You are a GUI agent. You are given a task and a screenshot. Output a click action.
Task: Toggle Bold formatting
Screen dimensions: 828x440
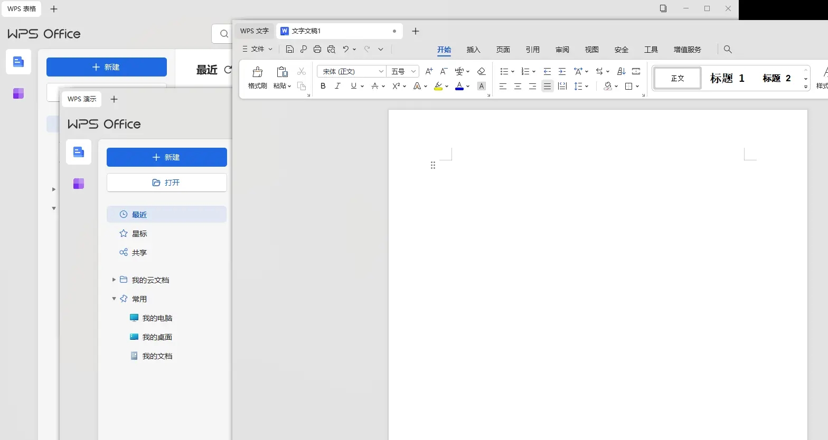tap(323, 86)
